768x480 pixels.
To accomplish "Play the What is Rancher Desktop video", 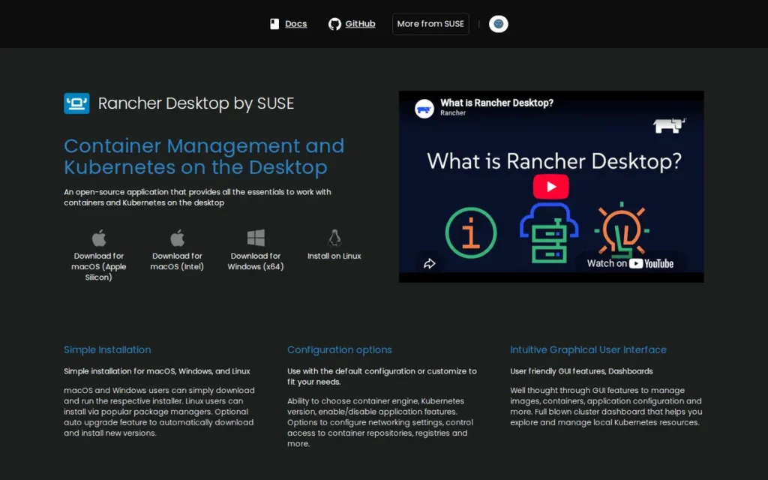I will coord(551,187).
